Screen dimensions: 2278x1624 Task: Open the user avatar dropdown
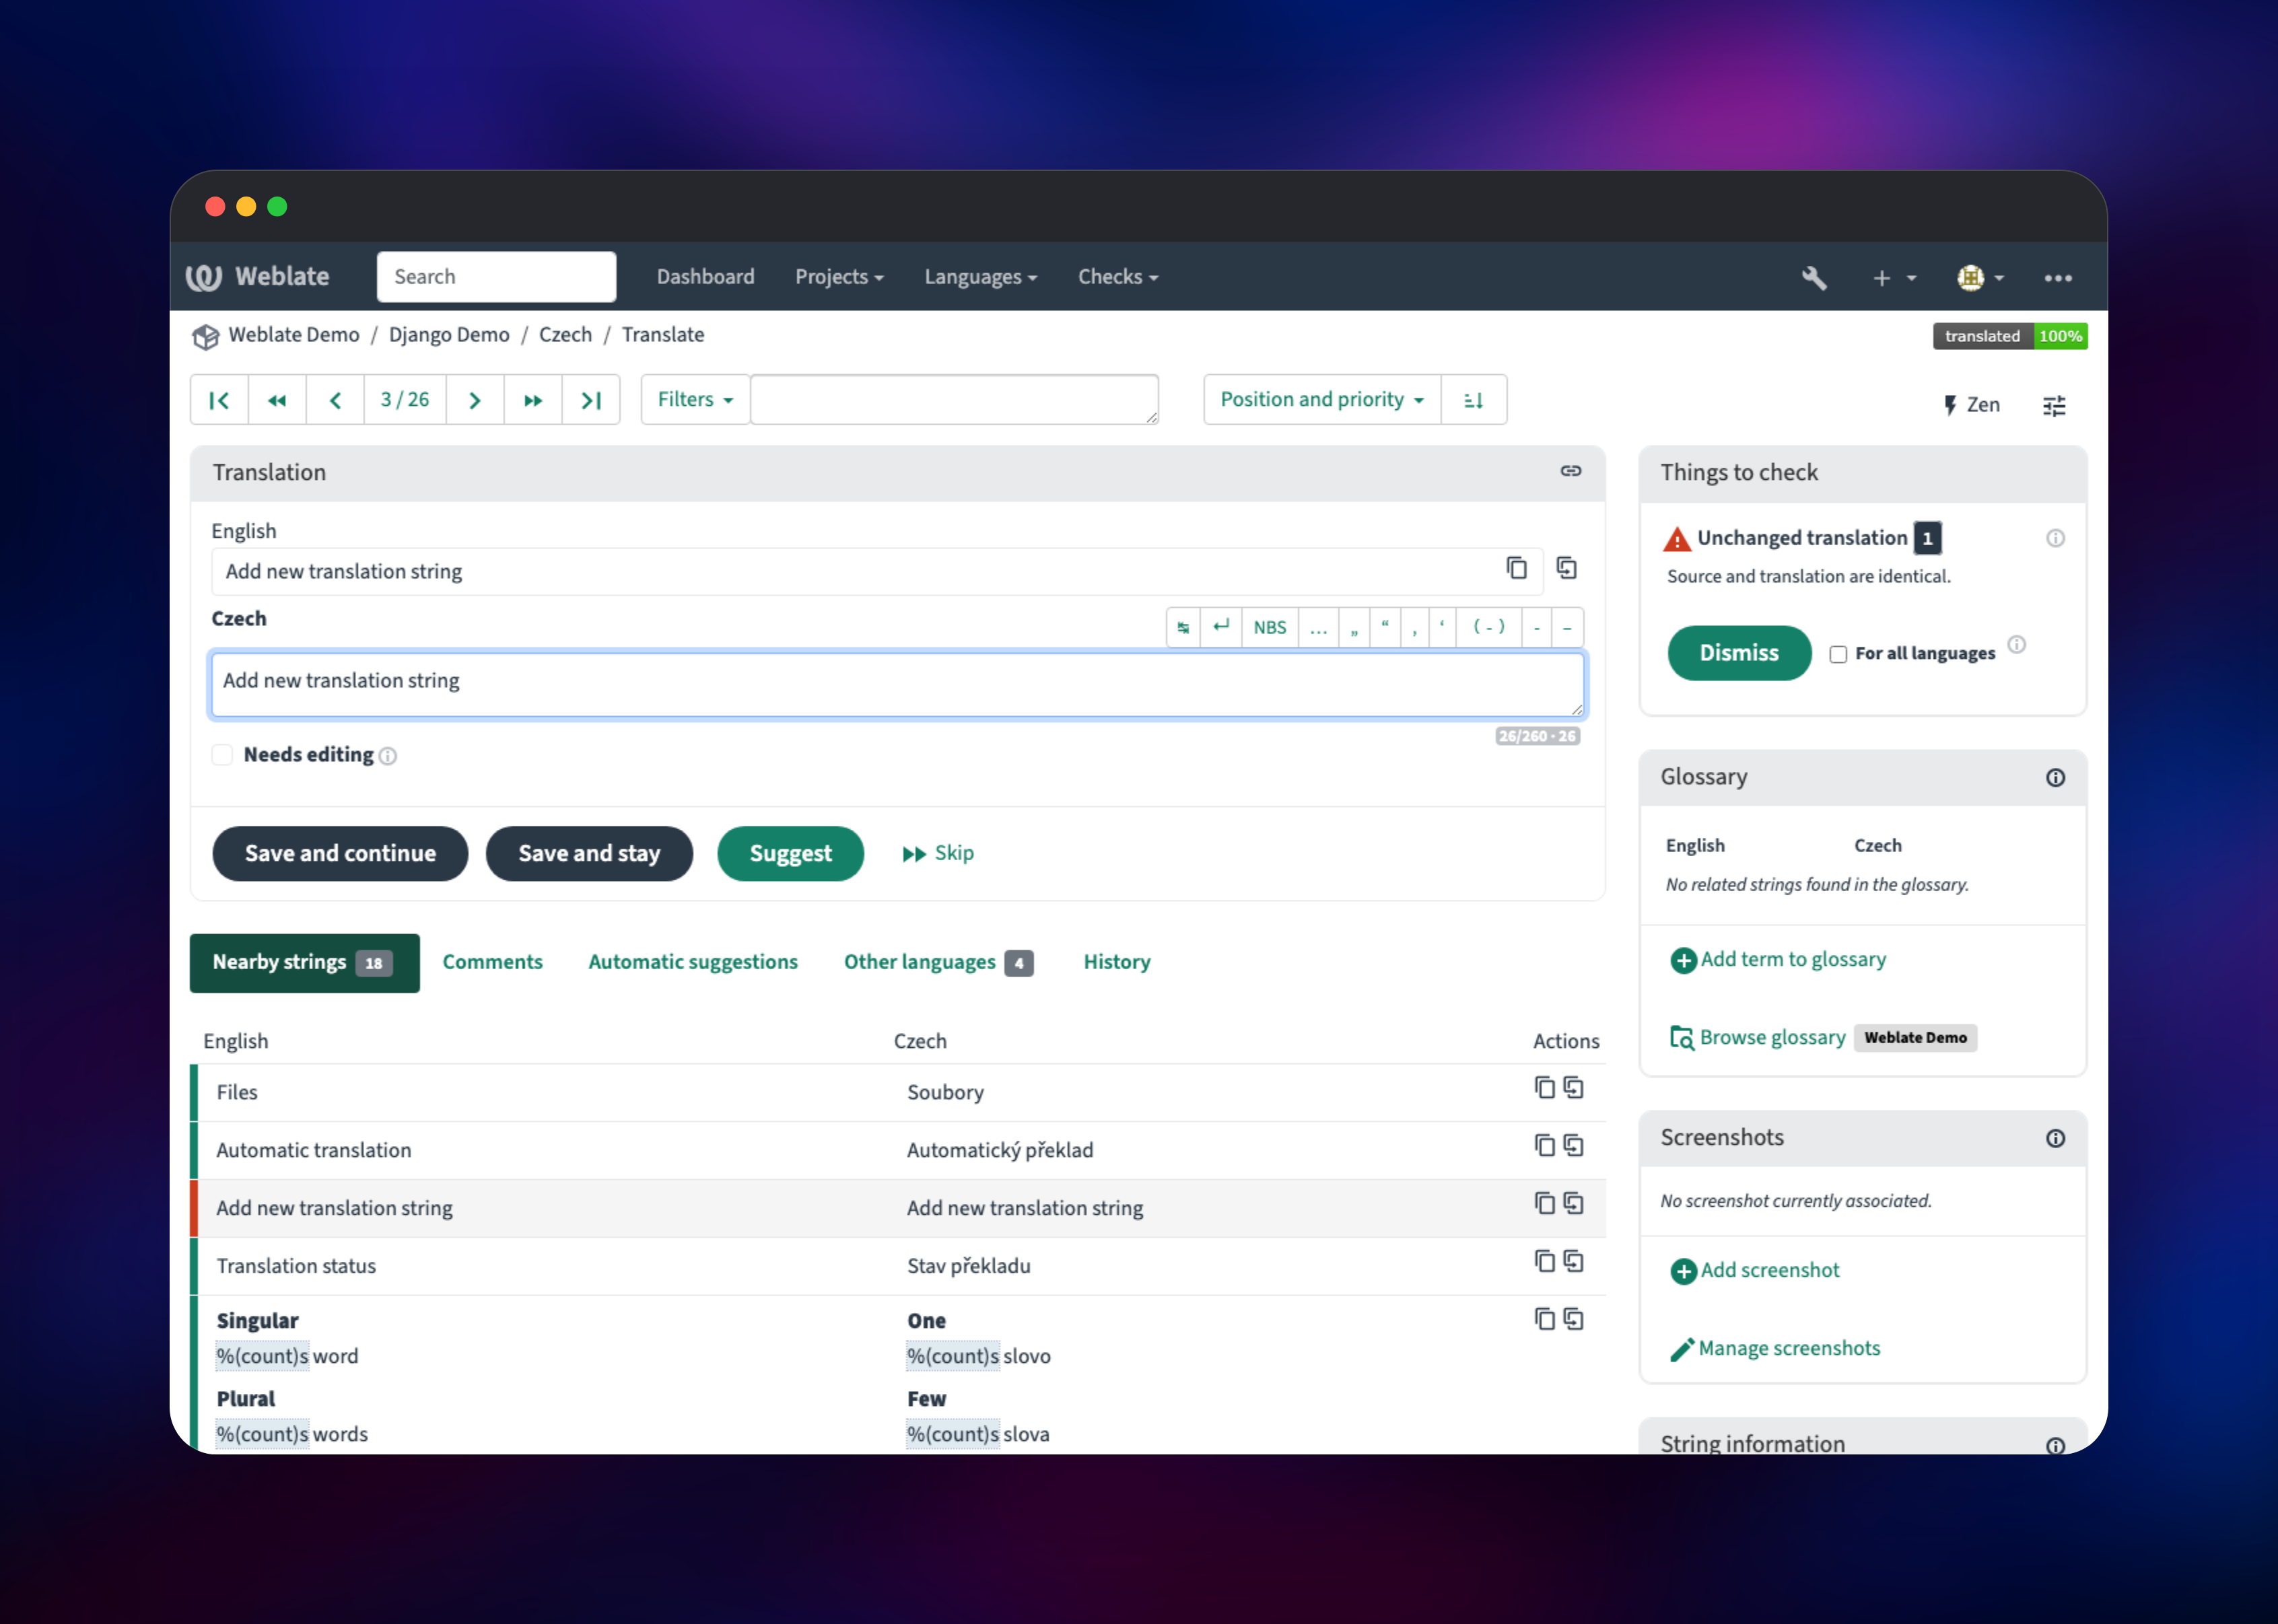(x=1980, y=278)
